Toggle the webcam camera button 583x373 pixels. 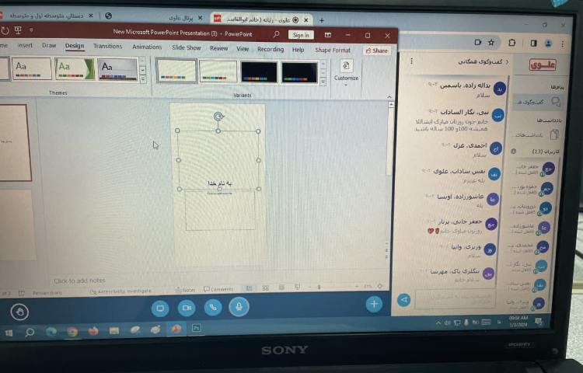pyautogui.click(x=187, y=308)
